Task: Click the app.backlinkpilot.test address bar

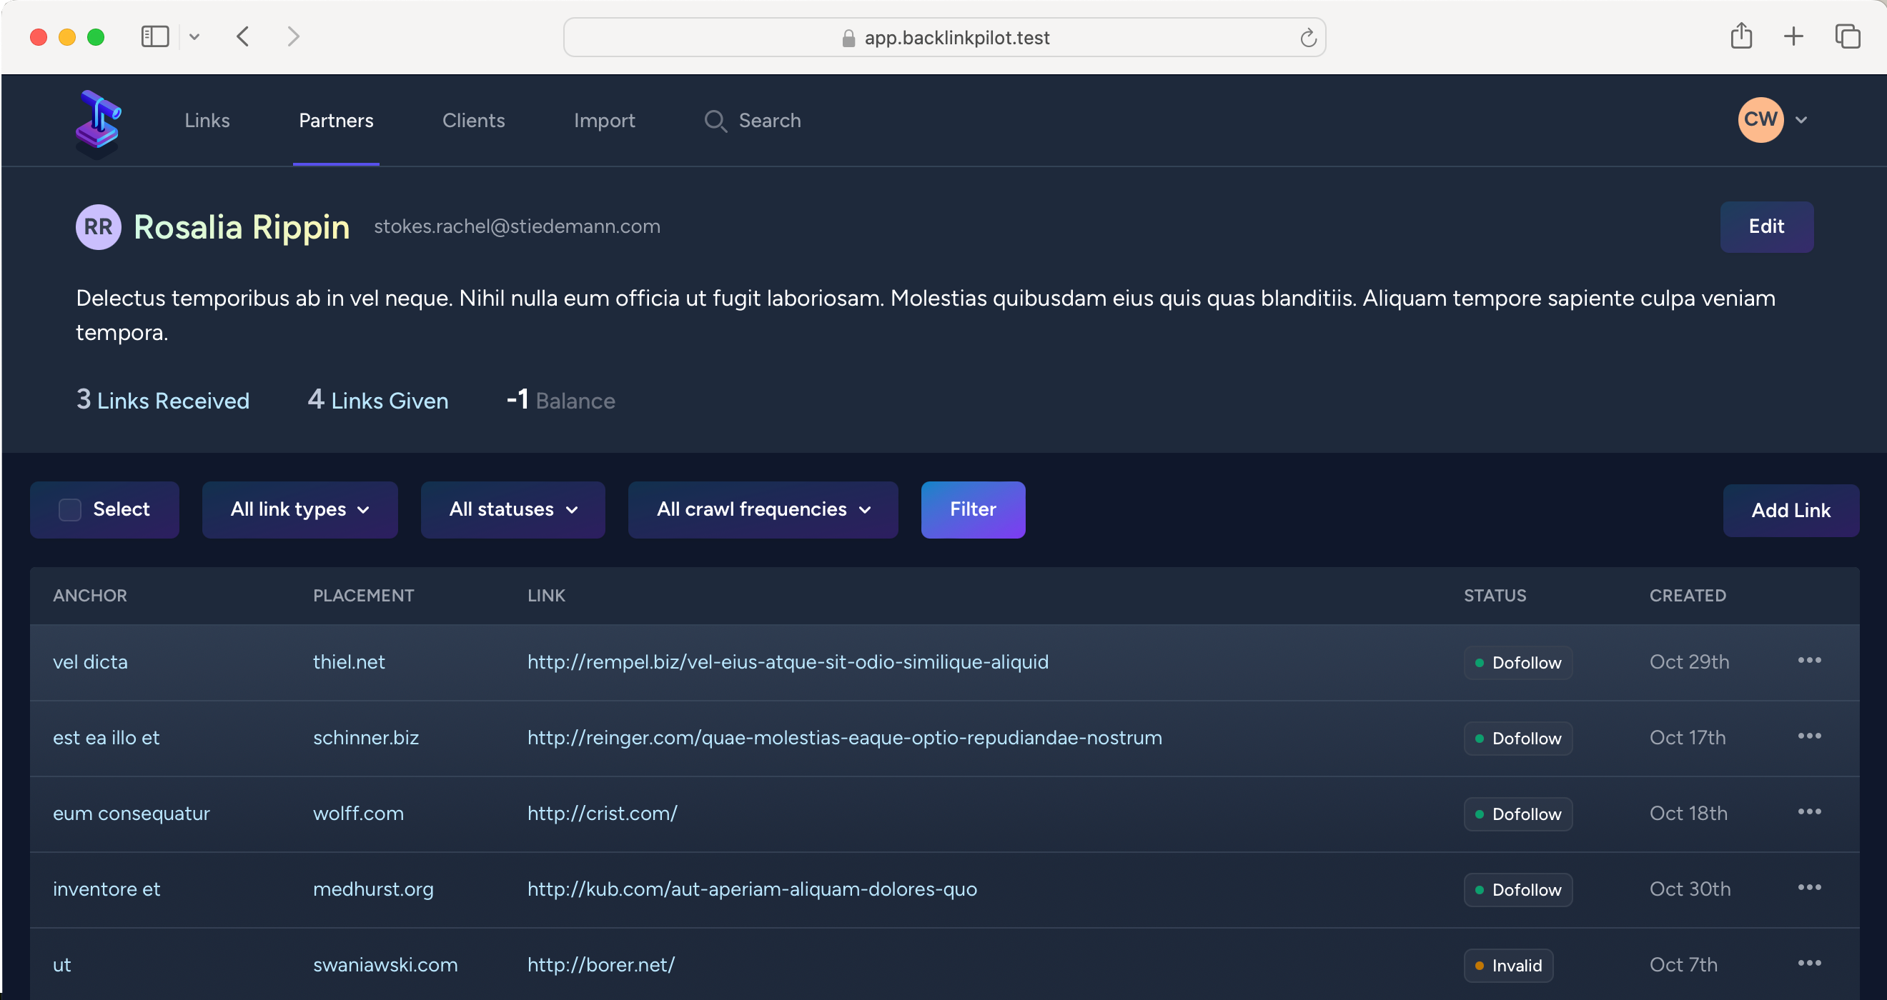Action: point(944,37)
